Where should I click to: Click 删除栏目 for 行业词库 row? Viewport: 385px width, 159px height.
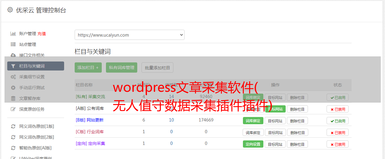click(297, 132)
